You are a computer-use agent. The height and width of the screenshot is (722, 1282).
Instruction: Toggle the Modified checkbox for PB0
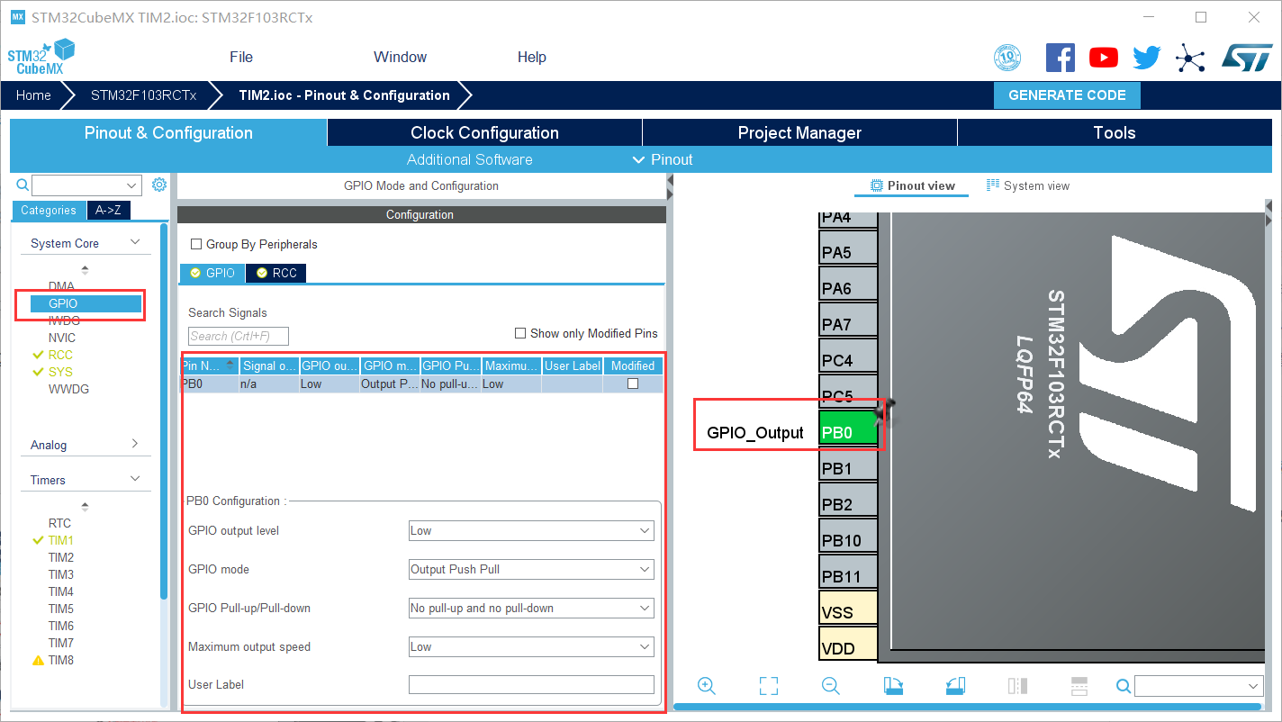(x=633, y=384)
